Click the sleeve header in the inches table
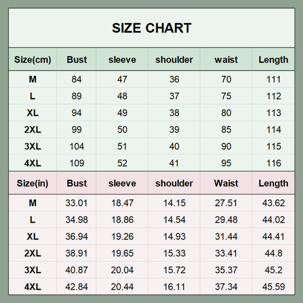 point(122,183)
